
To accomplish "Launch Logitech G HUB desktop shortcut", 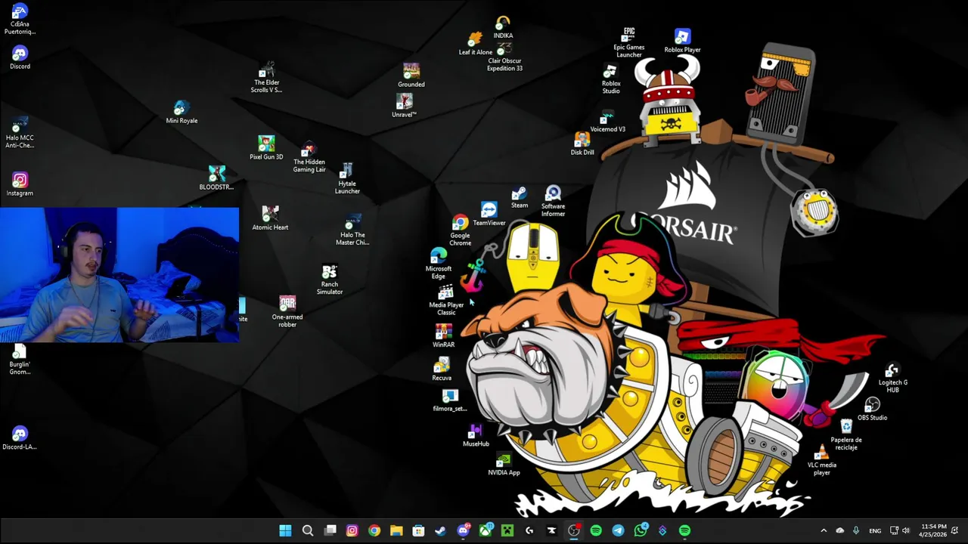I will click(x=892, y=378).
